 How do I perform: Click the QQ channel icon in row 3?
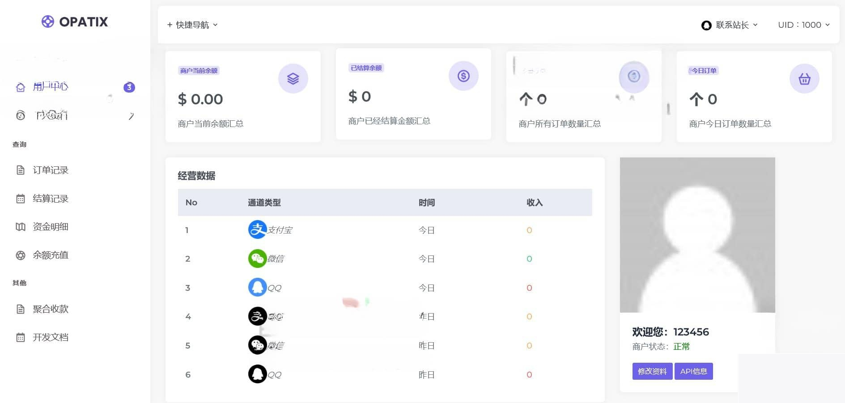pos(257,287)
